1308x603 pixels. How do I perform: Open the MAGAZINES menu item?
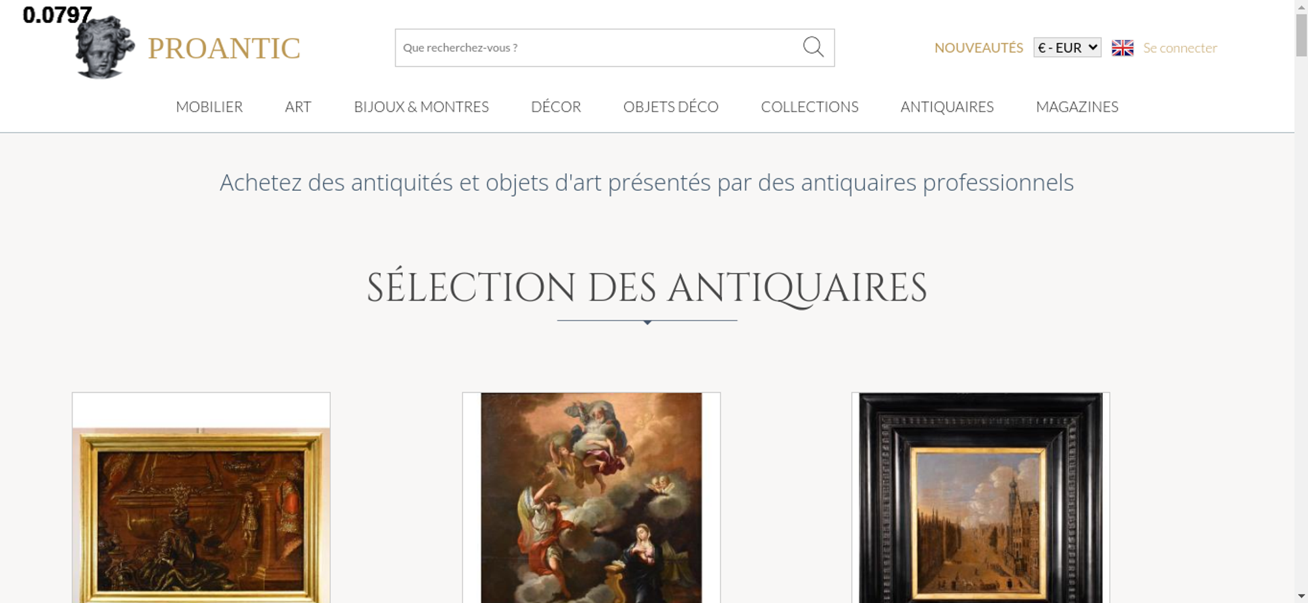(x=1077, y=106)
